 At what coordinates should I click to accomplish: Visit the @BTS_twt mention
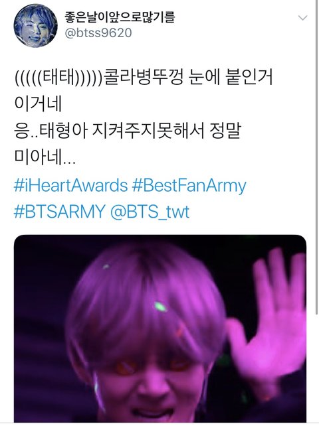(150, 212)
